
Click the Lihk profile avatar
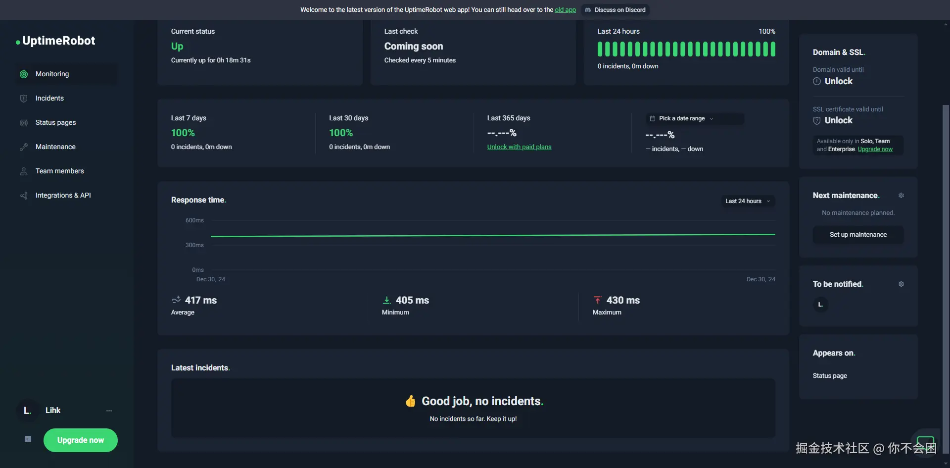pyautogui.click(x=27, y=411)
